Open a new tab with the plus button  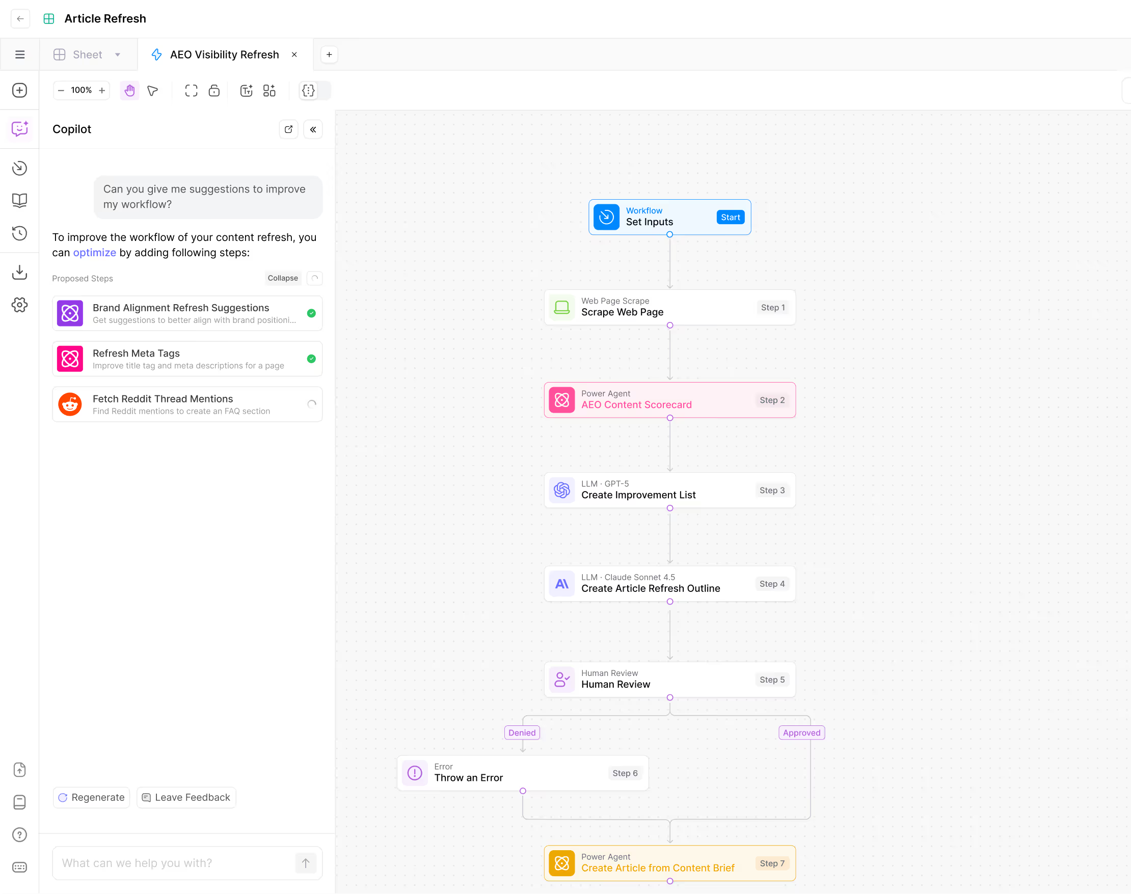pos(329,54)
